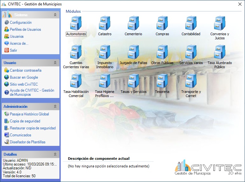The image size is (245, 182).
Task: Open the Transporte y Carnet module icon
Action: (191, 81)
